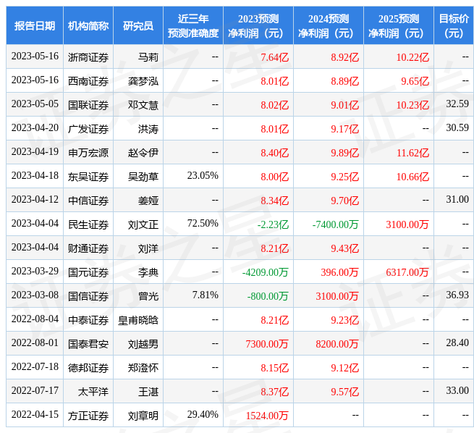
Task: Click the 36.93 target price
Action: [457, 295]
